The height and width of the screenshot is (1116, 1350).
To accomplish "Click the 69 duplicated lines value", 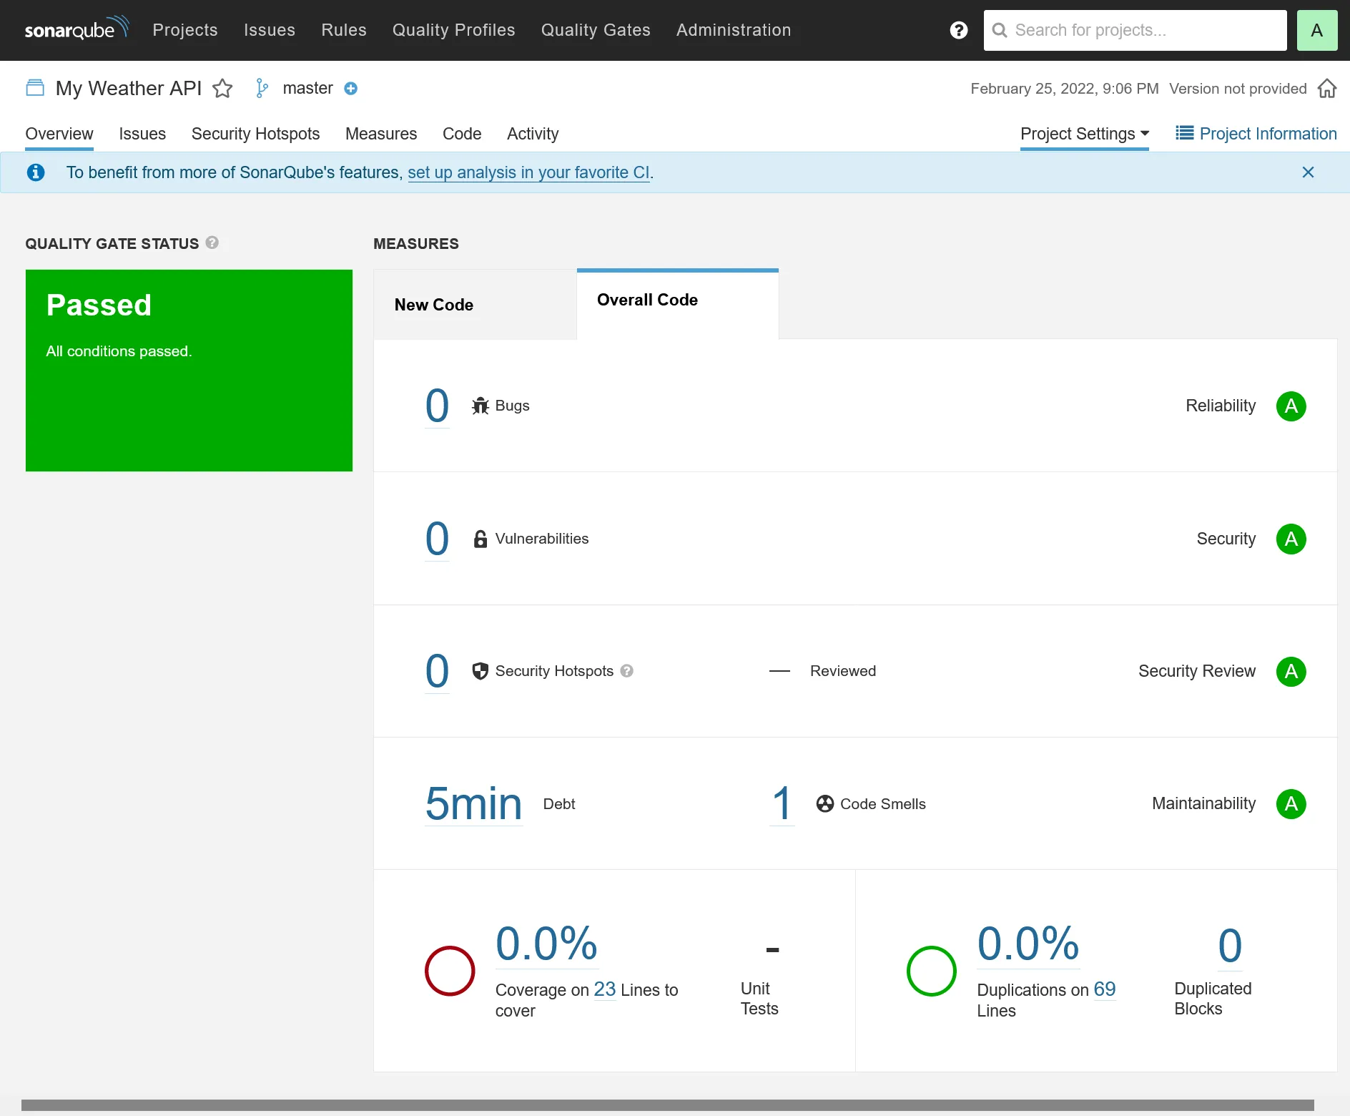I will [x=1105, y=989].
